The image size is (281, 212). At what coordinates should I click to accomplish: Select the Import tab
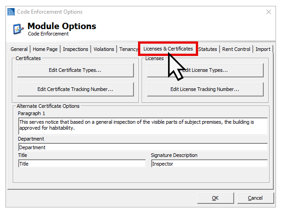click(263, 49)
